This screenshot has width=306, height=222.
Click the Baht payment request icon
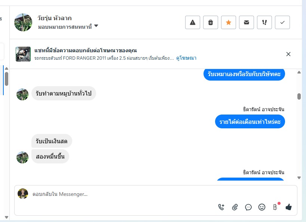[275, 207]
